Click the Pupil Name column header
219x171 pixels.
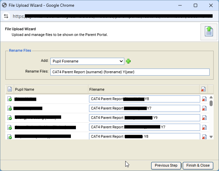(x=50, y=89)
